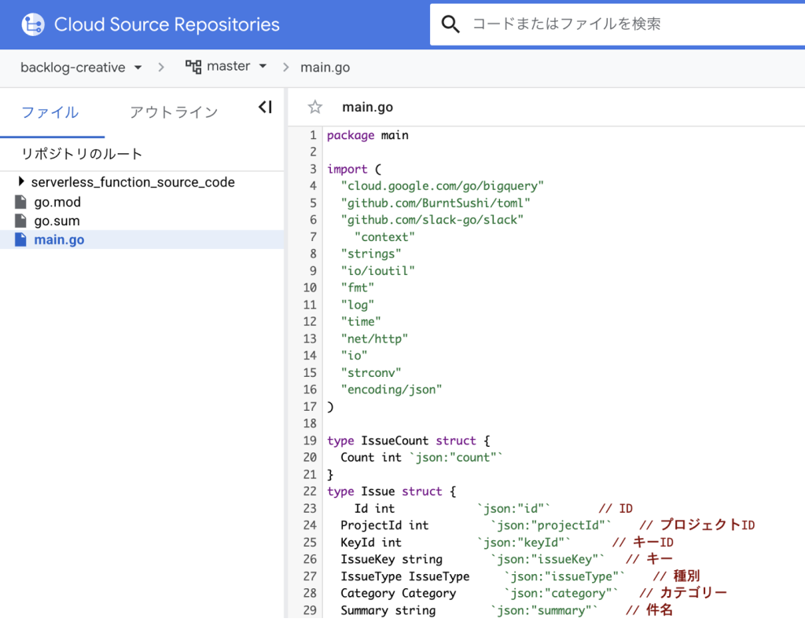Viewport: 805px width, 622px height.
Task: Switch to the ファイル tab
Action: pyautogui.click(x=50, y=112)
